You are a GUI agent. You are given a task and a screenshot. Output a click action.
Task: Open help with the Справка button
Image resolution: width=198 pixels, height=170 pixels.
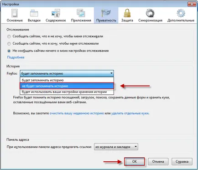182,161
